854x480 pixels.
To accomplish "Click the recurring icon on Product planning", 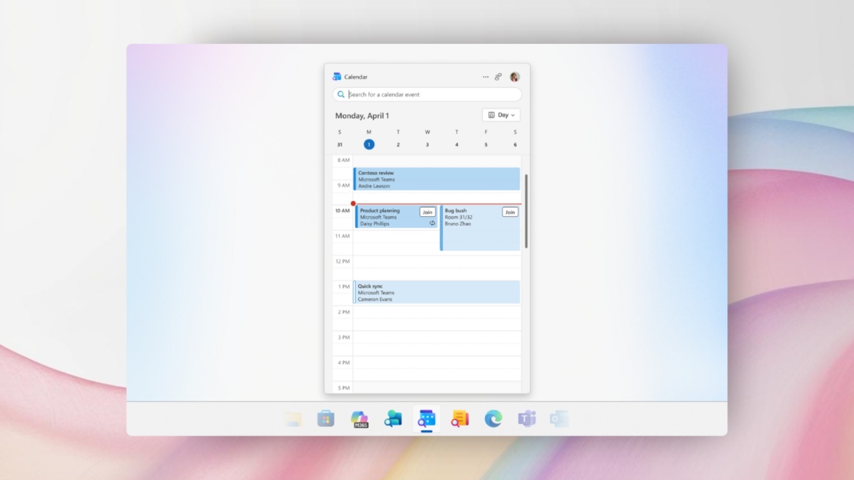I will click(x=432, y=223).
